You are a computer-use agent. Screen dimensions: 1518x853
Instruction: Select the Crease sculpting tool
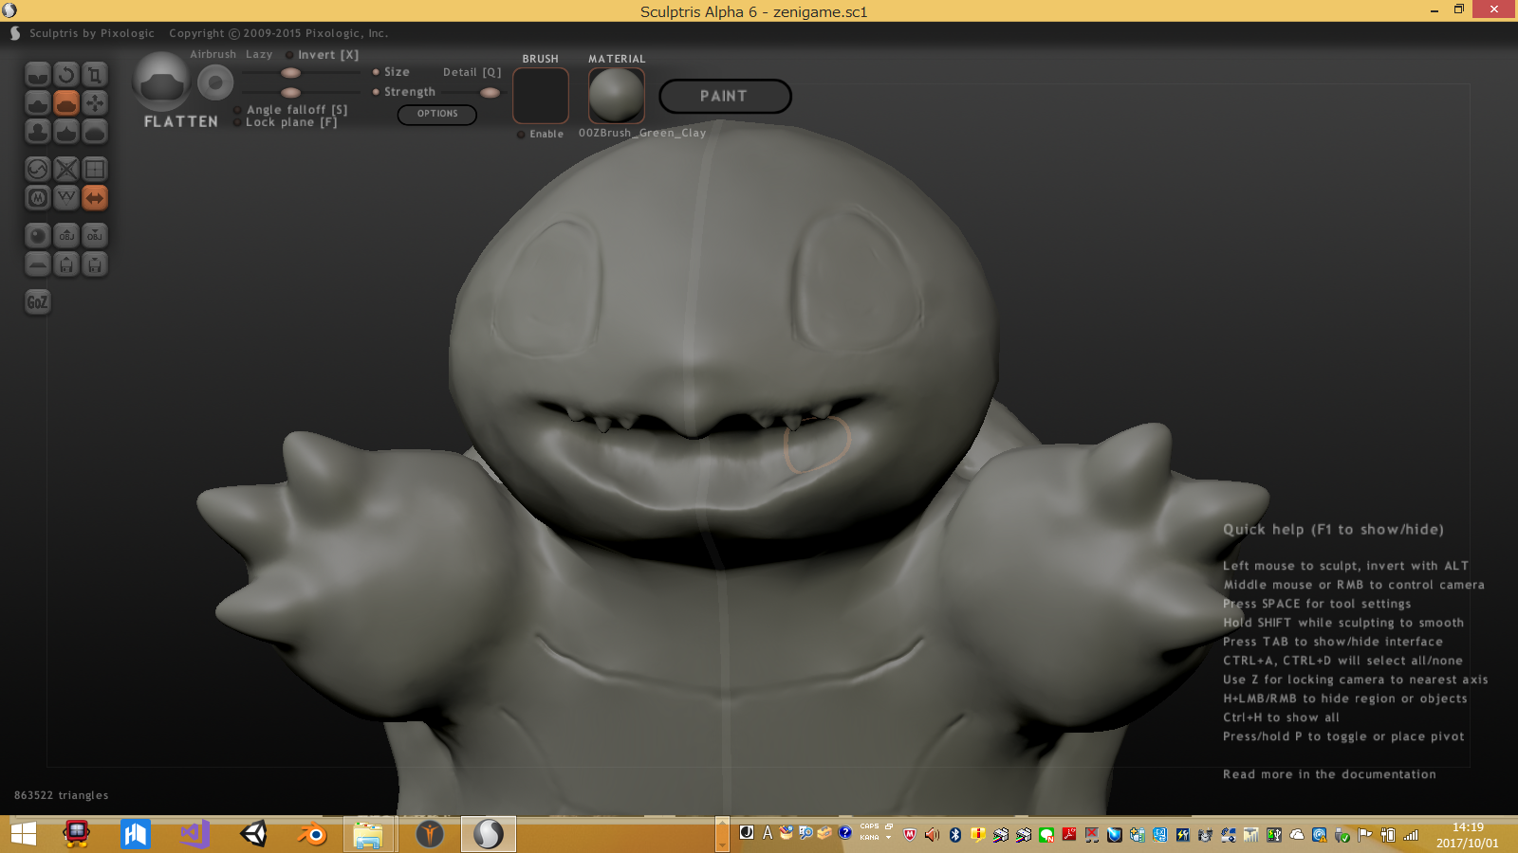point(38,74)
